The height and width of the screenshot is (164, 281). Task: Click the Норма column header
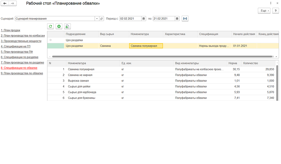[234, 63]
